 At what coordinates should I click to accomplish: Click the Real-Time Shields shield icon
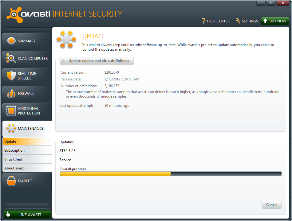(x=11, y=76)
